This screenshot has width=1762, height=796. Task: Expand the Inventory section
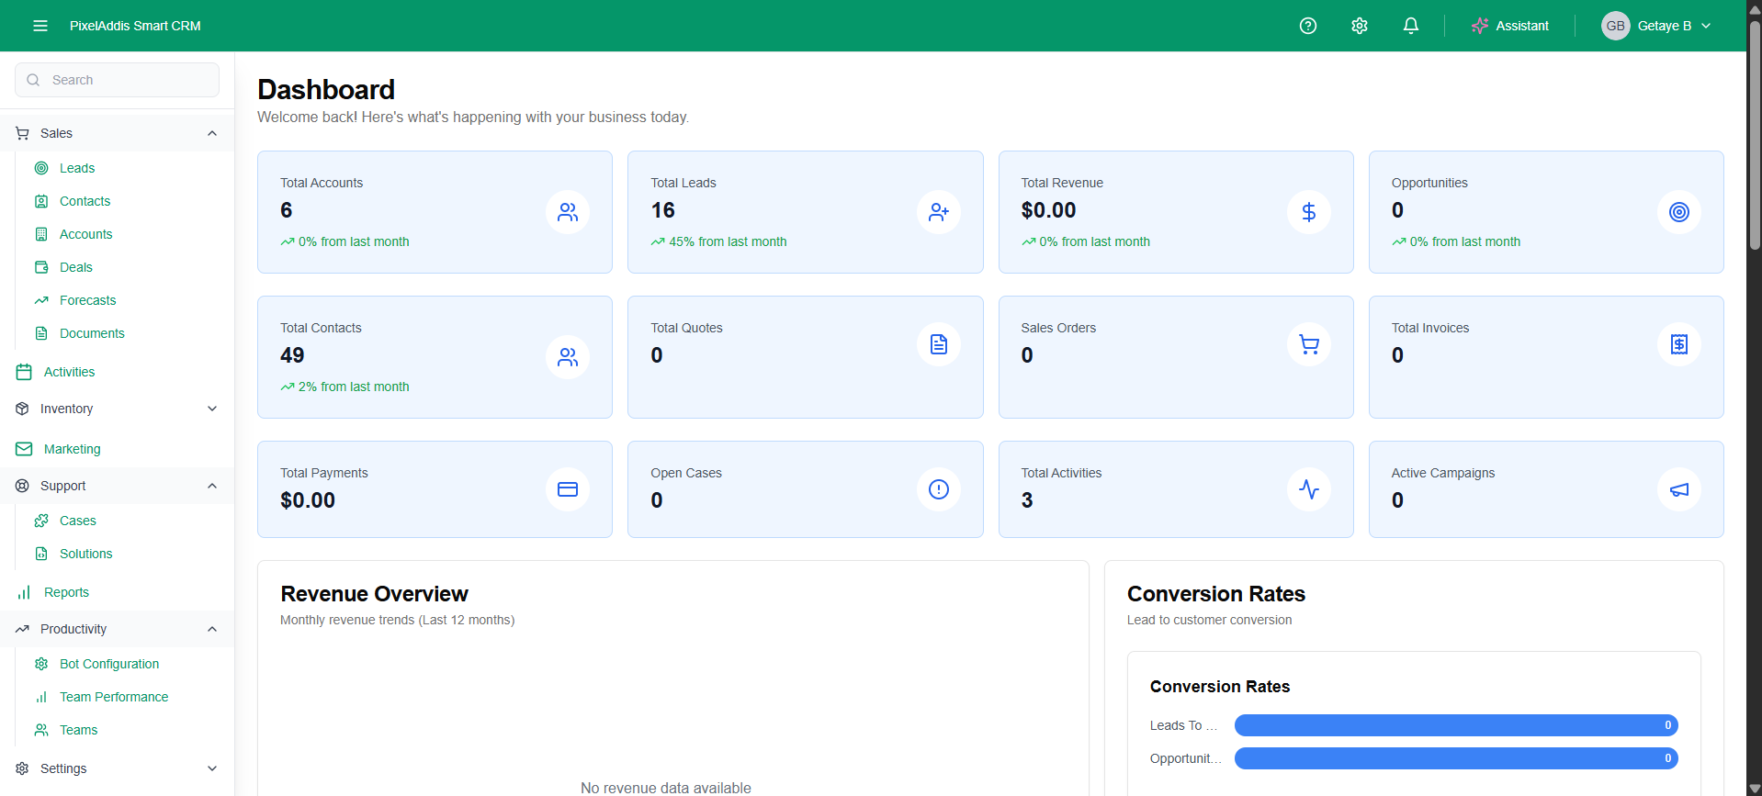pyautogui.click(x=118, y=409)
